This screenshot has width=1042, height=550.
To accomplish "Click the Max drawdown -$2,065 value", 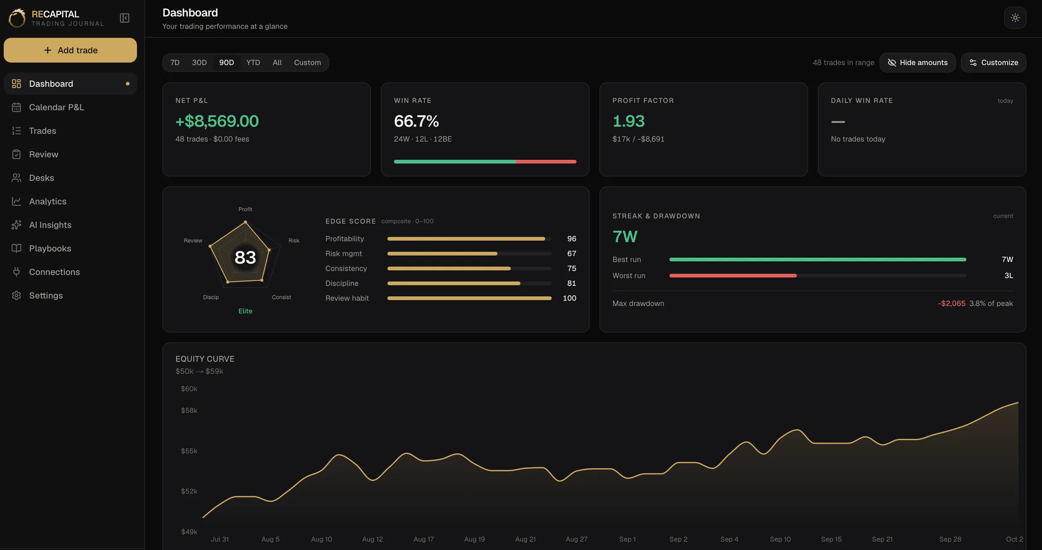I will point(951,303).
